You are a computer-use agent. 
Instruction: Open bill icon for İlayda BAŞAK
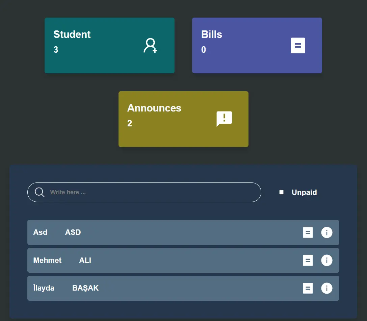click(x=308, y=288)
